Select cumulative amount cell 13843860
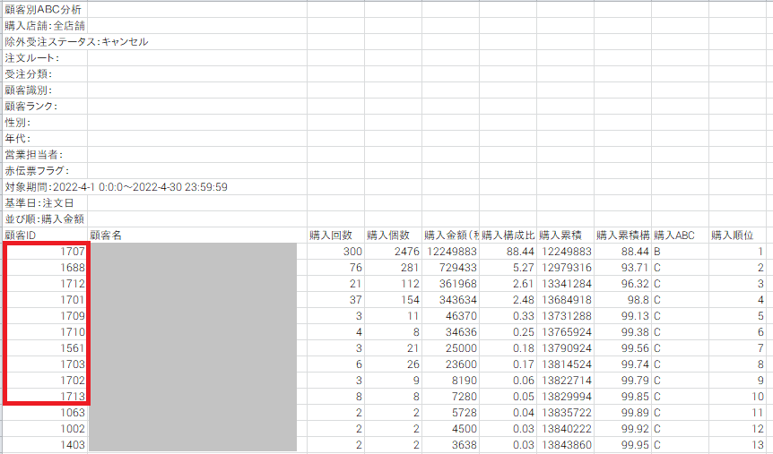Image resolution: width=773 pixels, height=454 pixels. pos(566,445)
